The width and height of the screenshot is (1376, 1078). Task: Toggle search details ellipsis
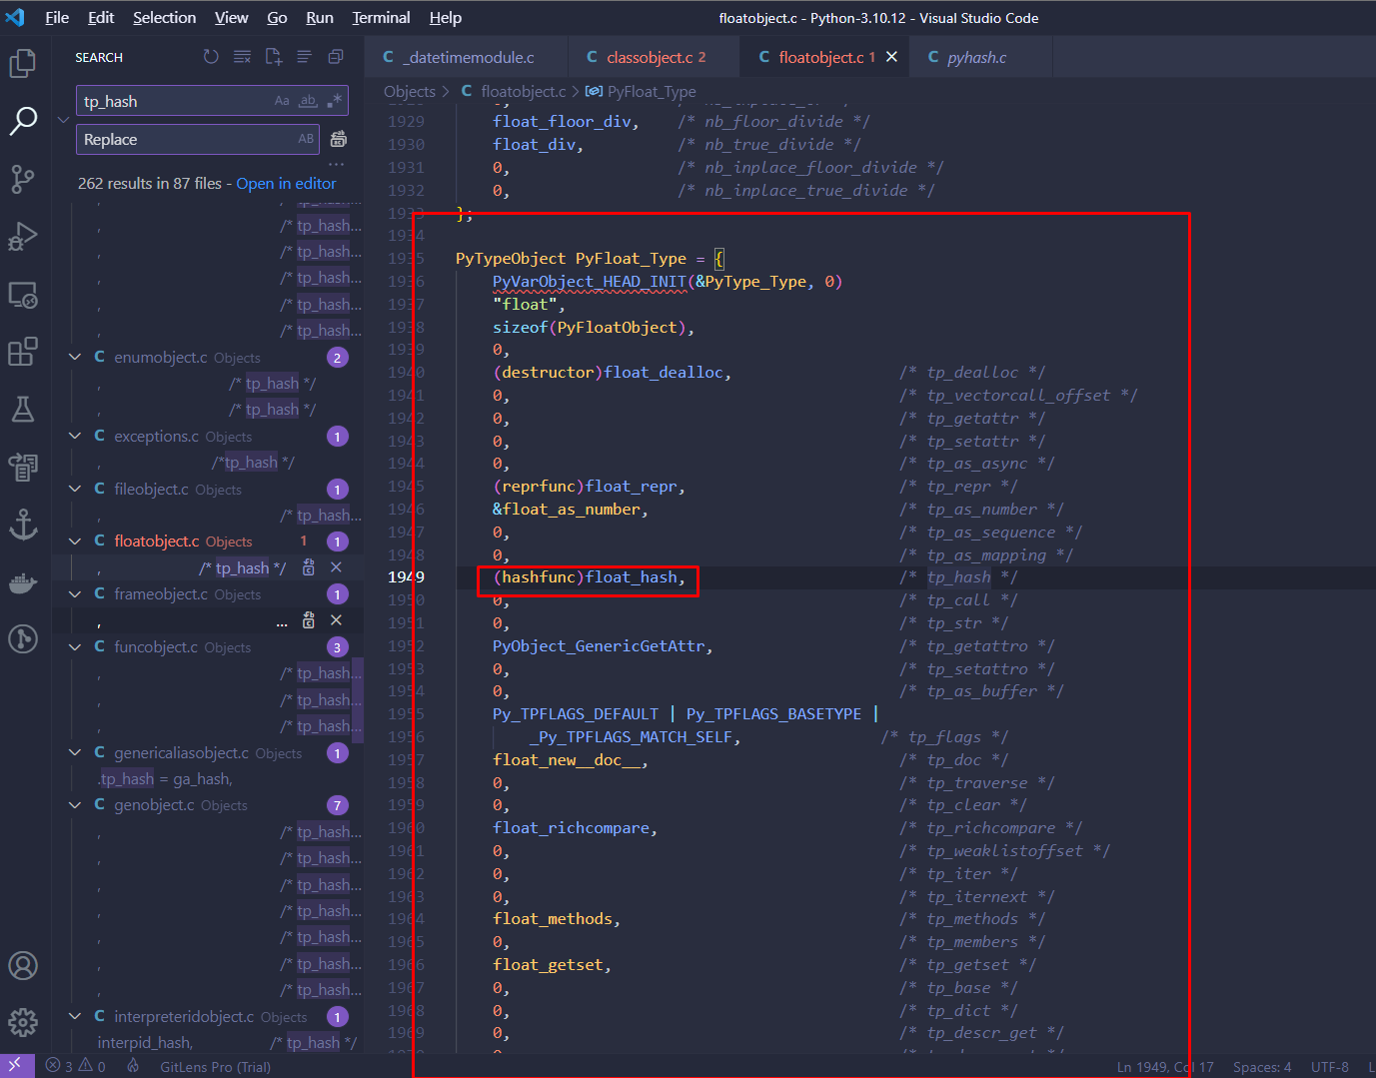337,164
